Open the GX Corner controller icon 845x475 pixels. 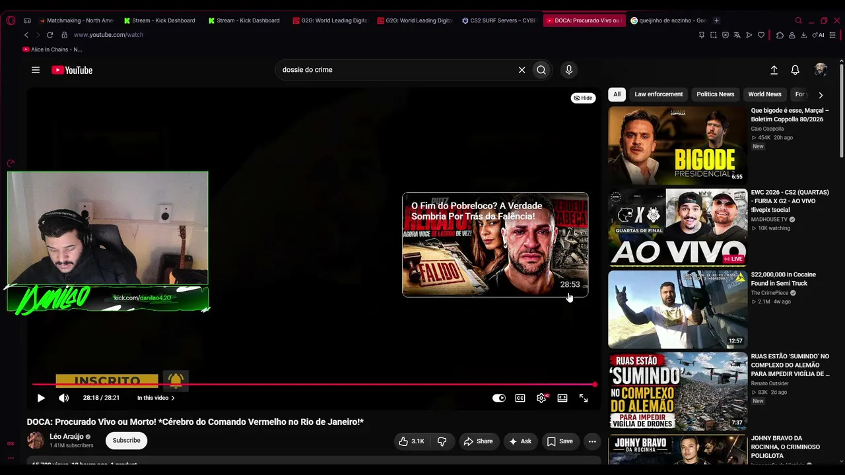(27, 20)
